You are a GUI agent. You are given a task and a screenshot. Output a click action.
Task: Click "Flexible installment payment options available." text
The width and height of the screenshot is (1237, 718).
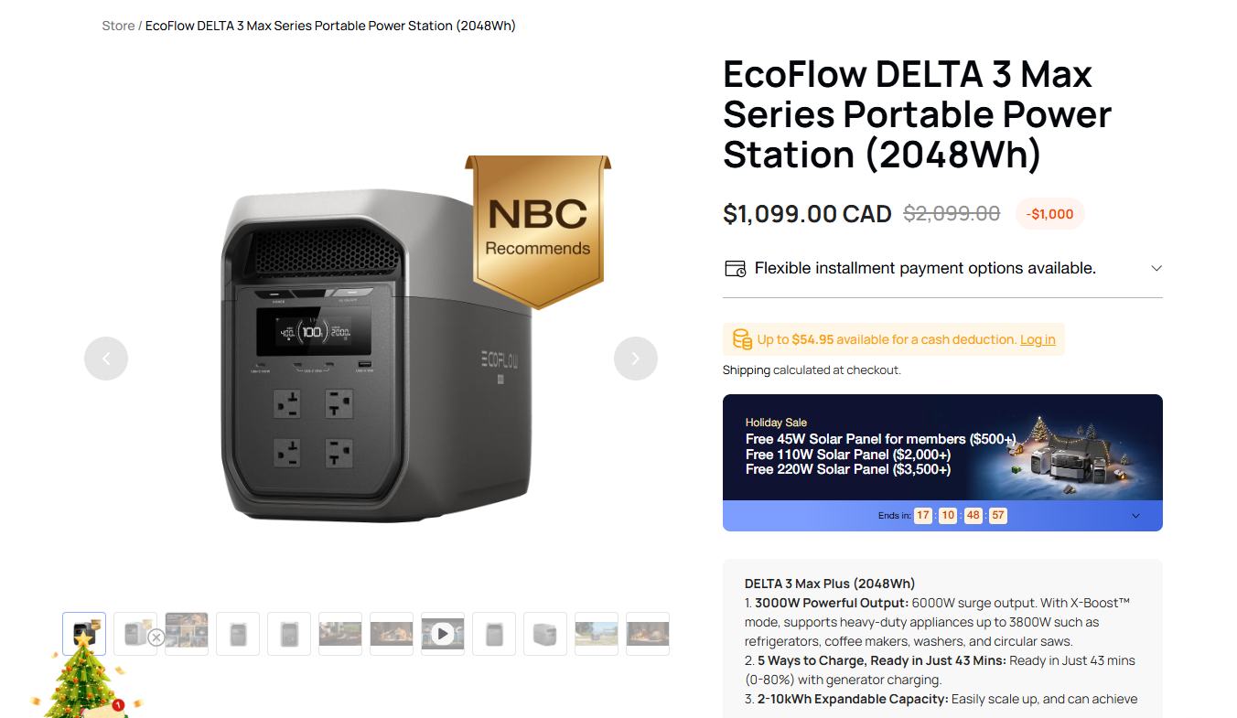(x=925, y=269)
